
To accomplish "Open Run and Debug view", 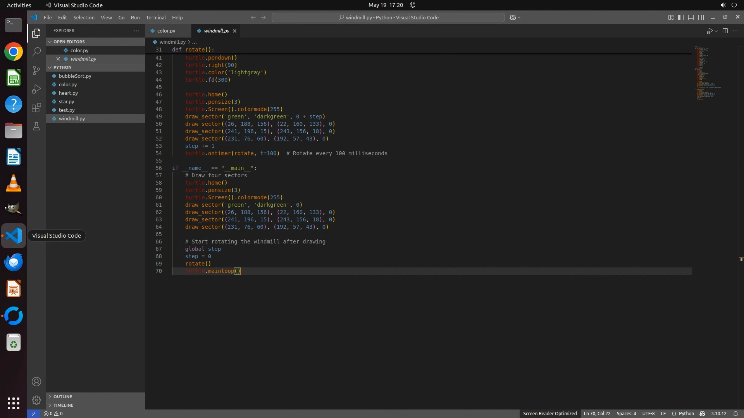I will tap(36, 89).
